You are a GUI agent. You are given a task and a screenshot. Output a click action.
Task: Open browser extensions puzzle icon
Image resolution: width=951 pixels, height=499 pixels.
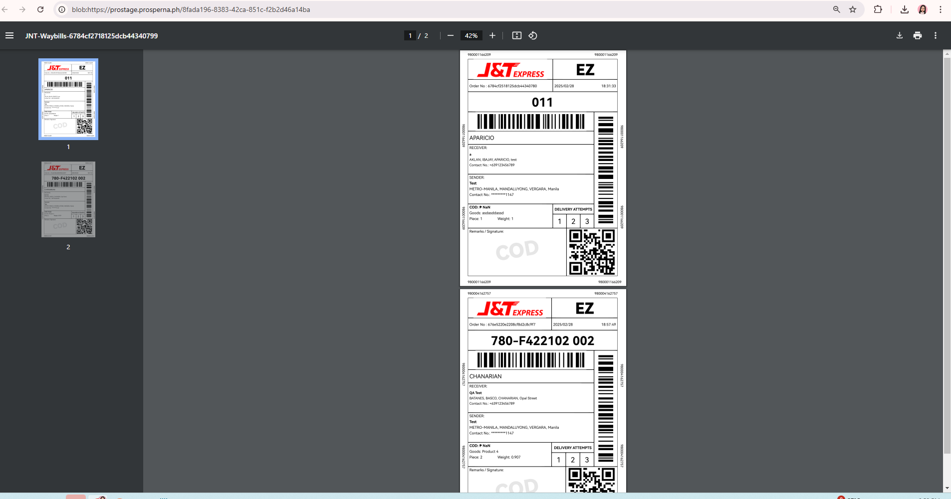coord(878,9)
